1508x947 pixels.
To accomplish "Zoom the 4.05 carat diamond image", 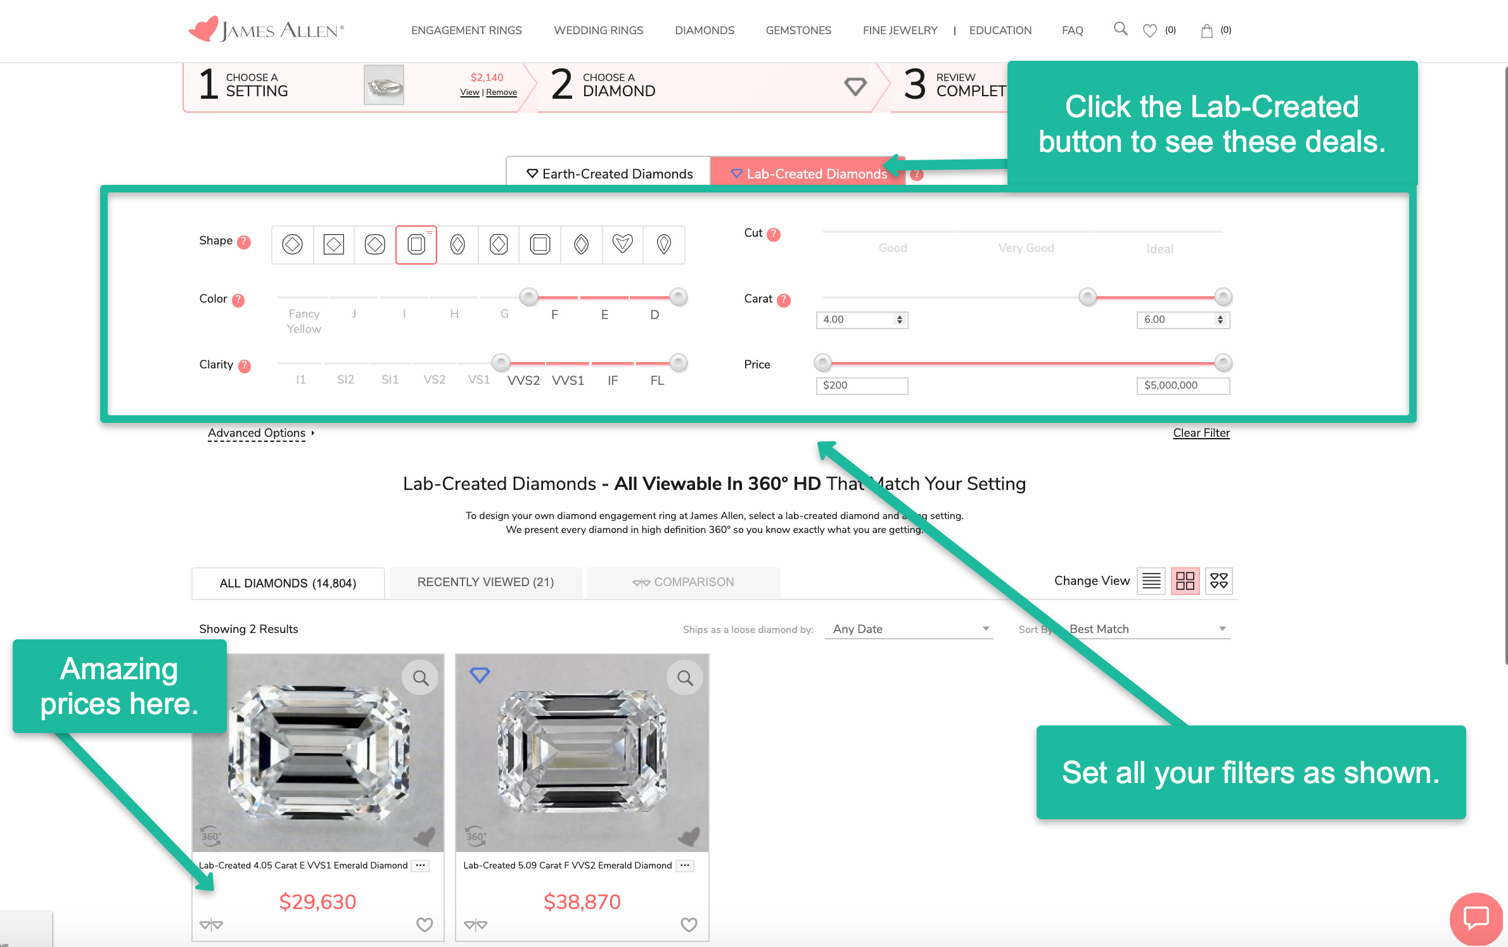I will tap(420, 678).
